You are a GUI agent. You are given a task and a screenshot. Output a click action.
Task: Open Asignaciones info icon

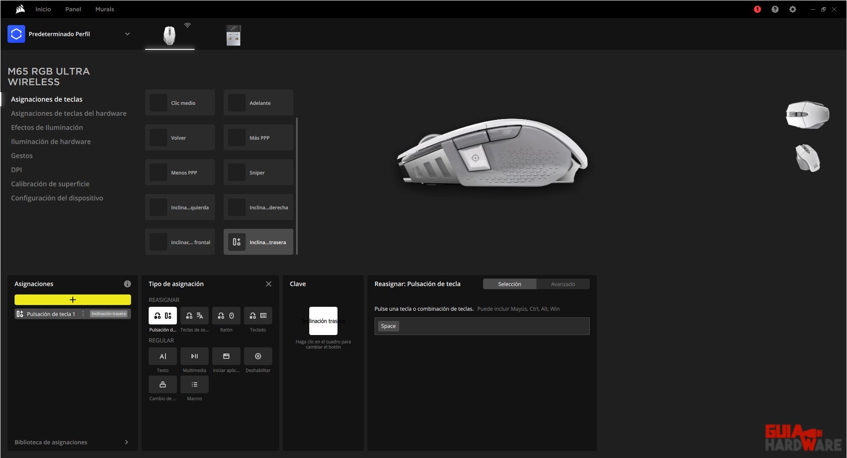(127, 284)
